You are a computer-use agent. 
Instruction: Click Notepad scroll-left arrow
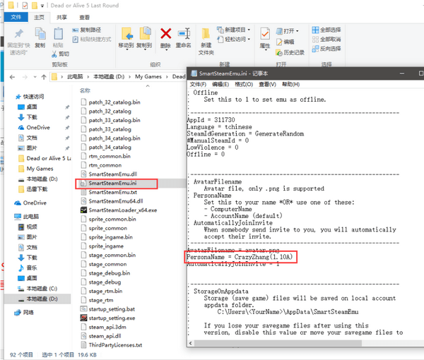190,343
